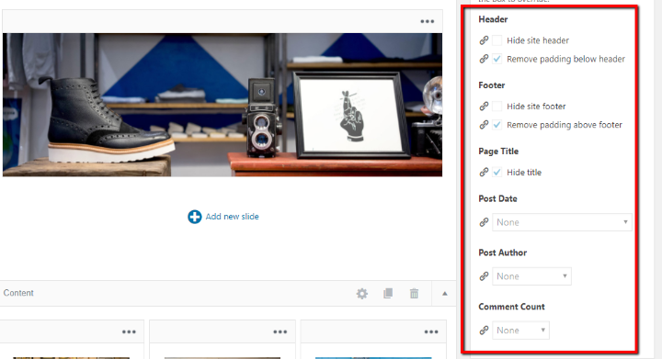Open Content section settings gear
662x359 pixels.
coord(362,293)
